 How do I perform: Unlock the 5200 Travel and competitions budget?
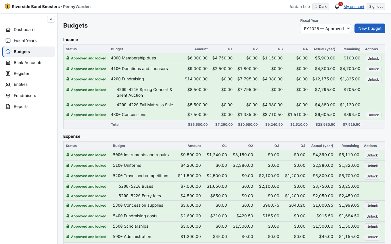(372, 176)
